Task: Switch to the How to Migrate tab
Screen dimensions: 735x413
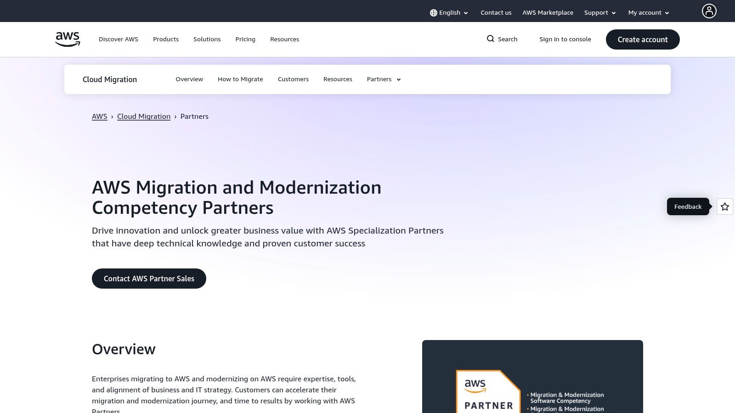Action: point(240,79)
